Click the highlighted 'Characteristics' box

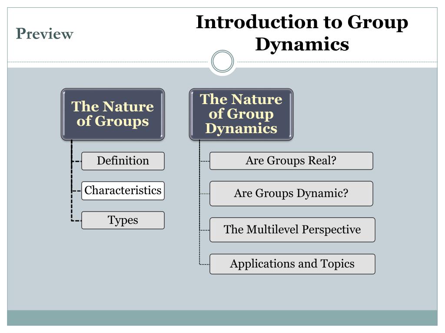point(123,191)
